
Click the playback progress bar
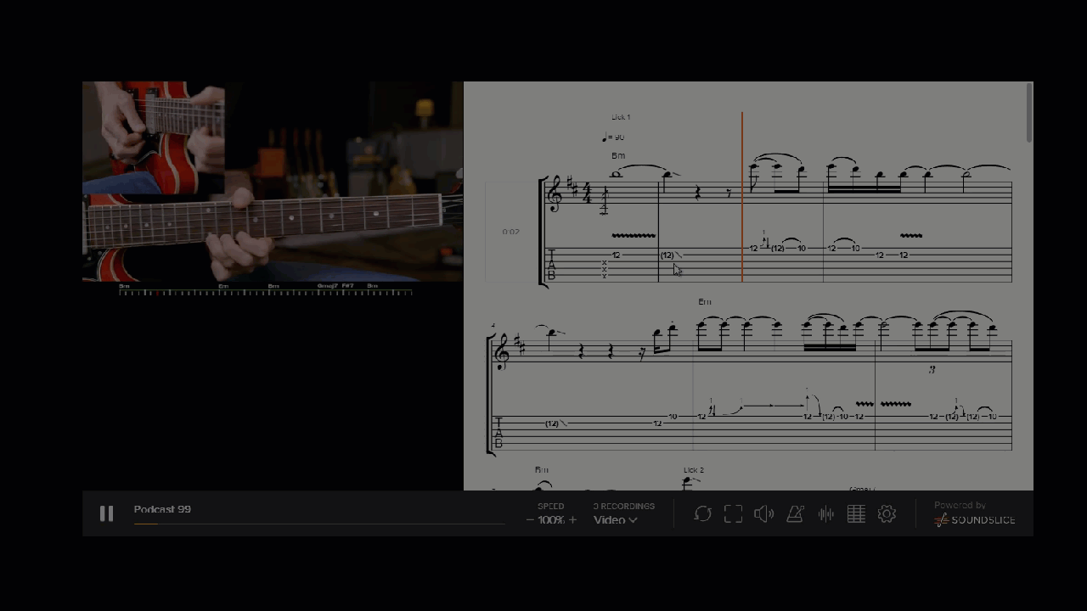tap(318, 524)
